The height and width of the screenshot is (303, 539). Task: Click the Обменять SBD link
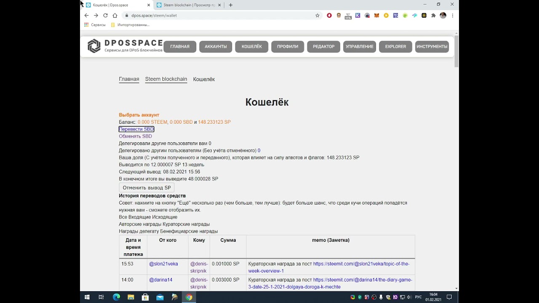coord(135,136)
